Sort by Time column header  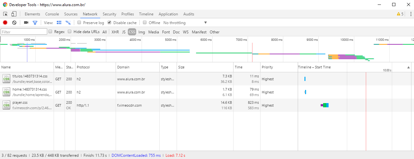pos(247,67)
